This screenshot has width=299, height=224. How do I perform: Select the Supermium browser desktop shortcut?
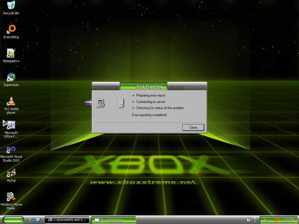click(x=11, y=79)
